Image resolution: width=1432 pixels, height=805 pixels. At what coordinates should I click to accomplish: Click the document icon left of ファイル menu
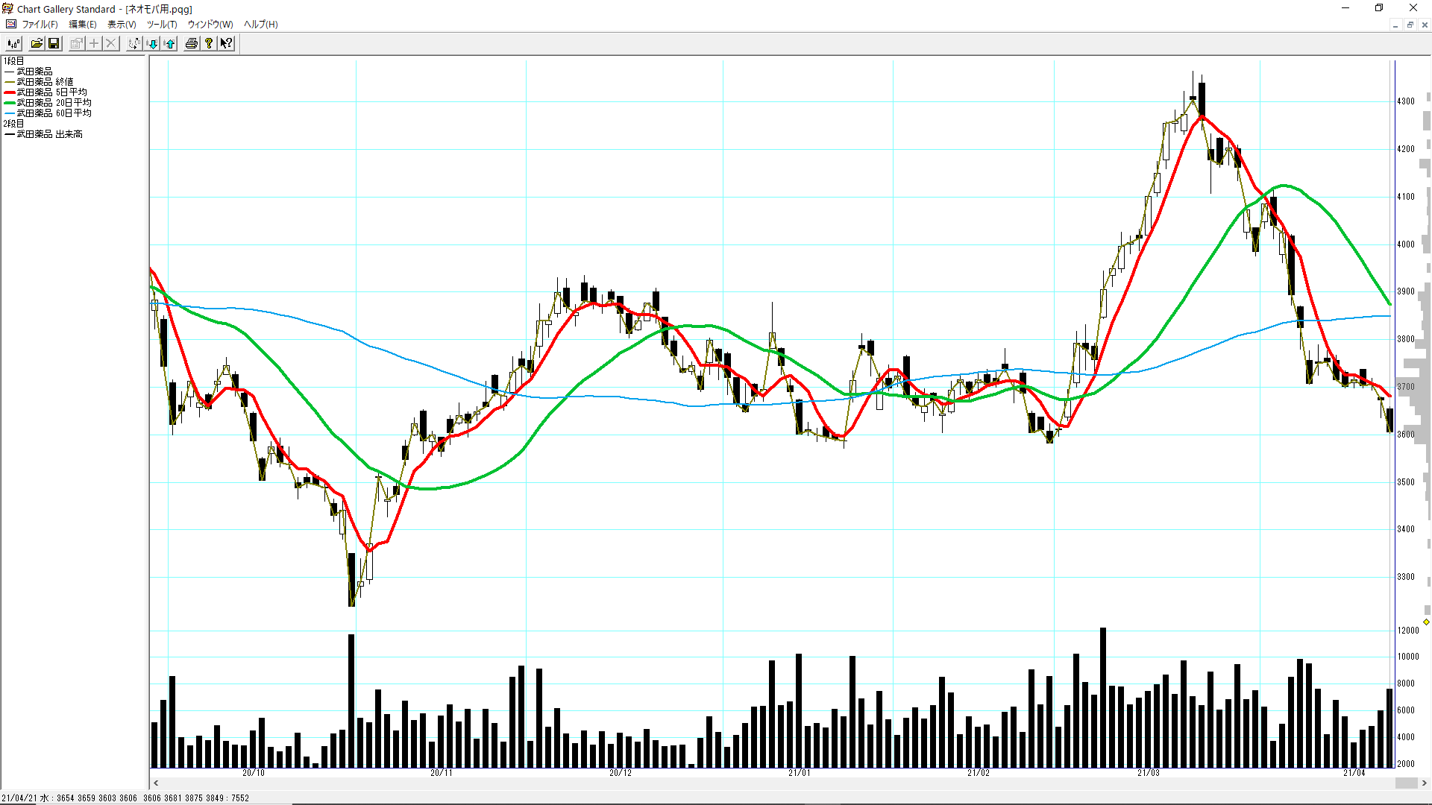coord(10,24)
